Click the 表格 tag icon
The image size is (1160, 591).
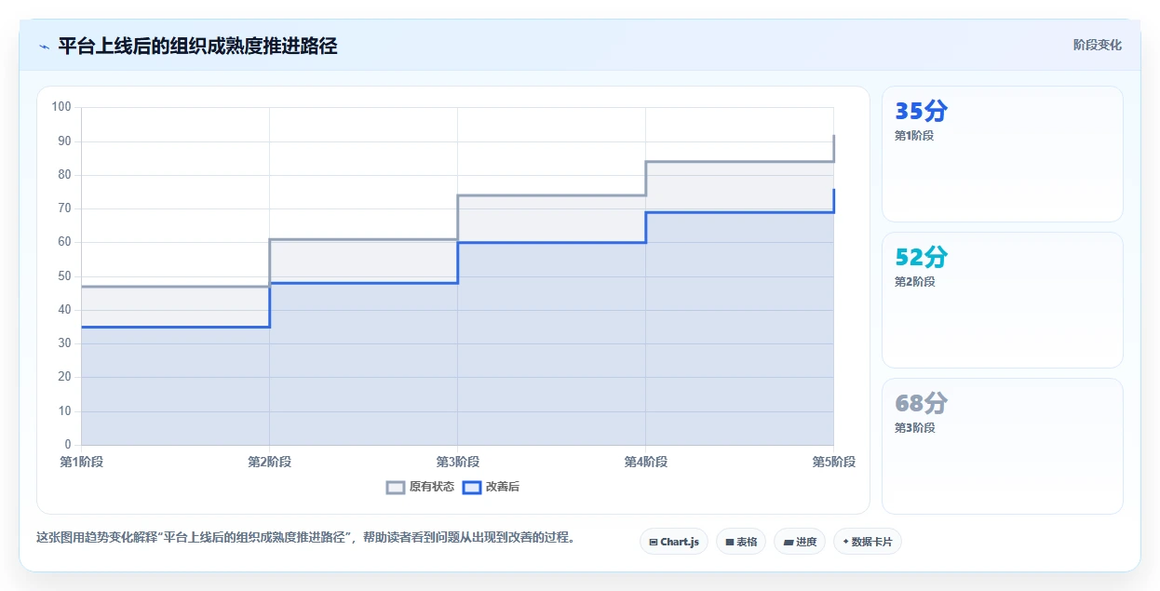coord(730,542)
